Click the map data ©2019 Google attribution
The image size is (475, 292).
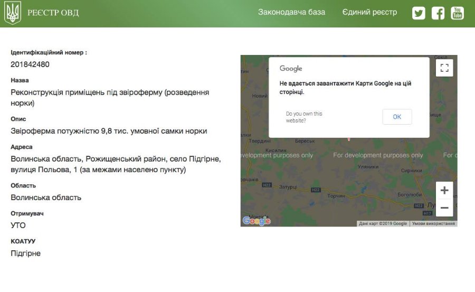383,224
